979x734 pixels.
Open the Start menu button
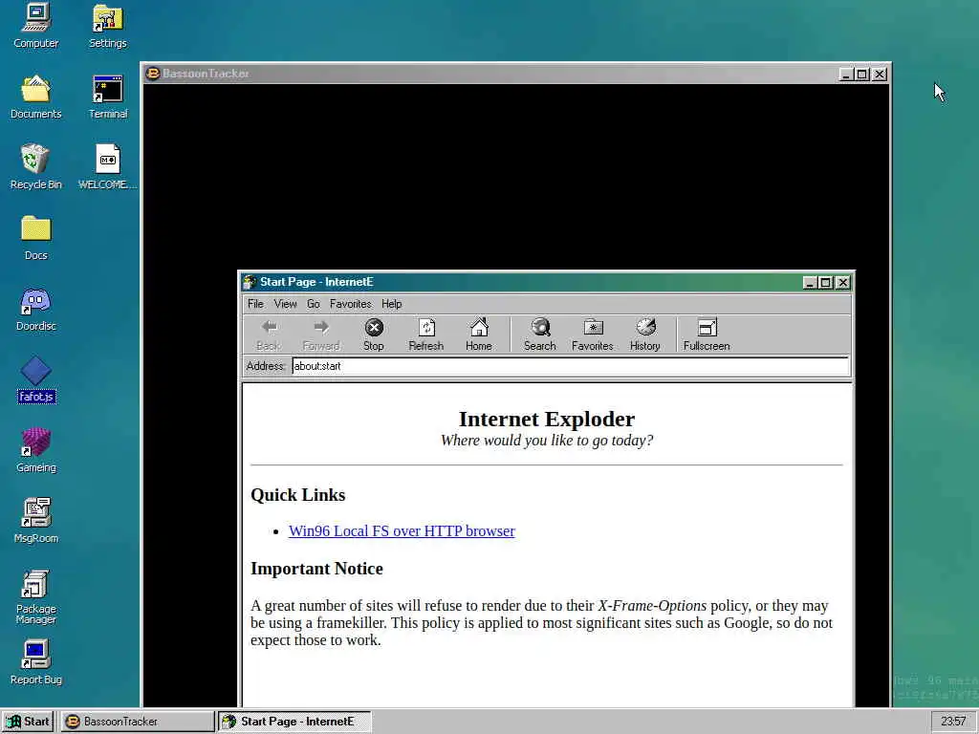(x=28, y=722)
